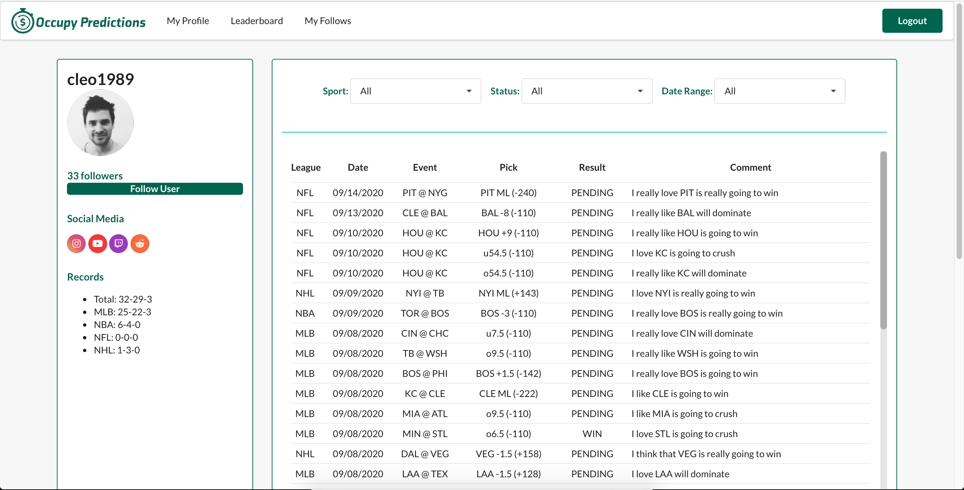Open the Twitch social media icon
The image size is (964, 490).
(118, 244)
